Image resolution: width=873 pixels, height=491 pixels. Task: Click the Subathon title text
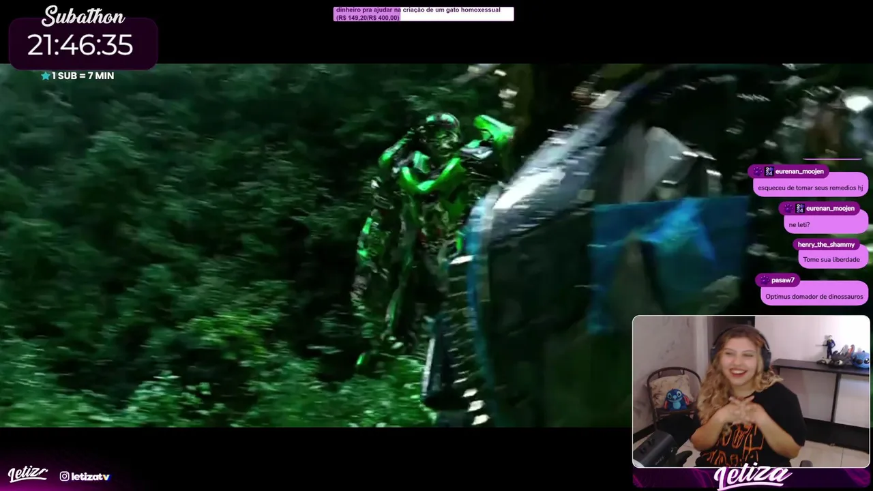(83, 16)
